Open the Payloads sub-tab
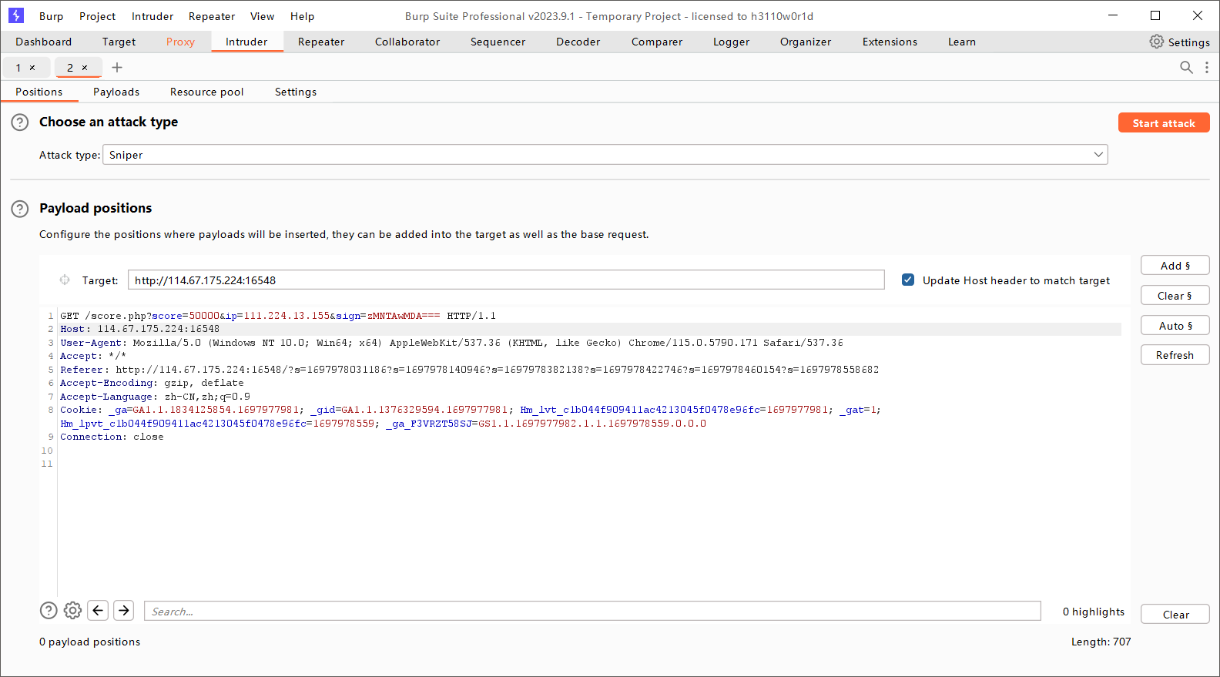The width and height of the screenshot is (1220, 677). pos(116,92)
